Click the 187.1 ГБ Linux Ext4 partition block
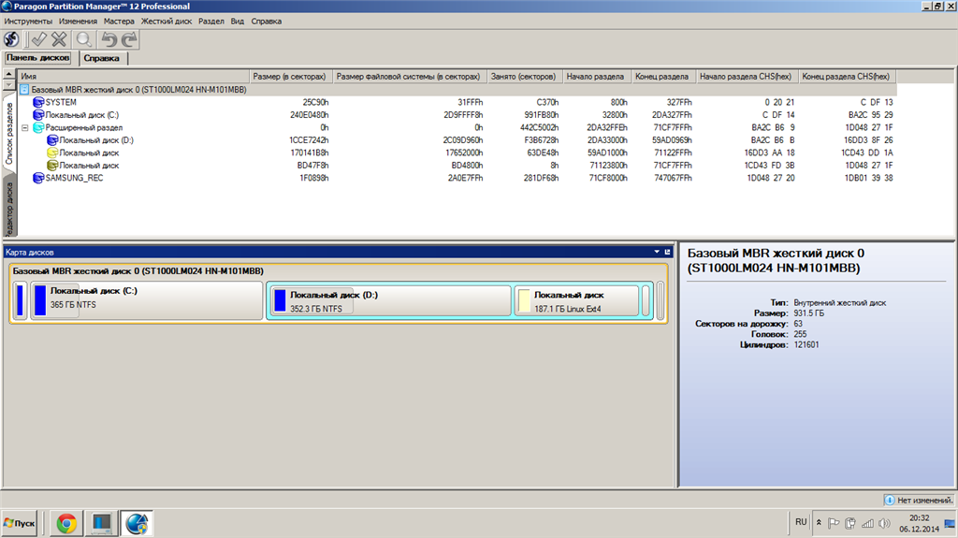958x538 pixels. 576,301
